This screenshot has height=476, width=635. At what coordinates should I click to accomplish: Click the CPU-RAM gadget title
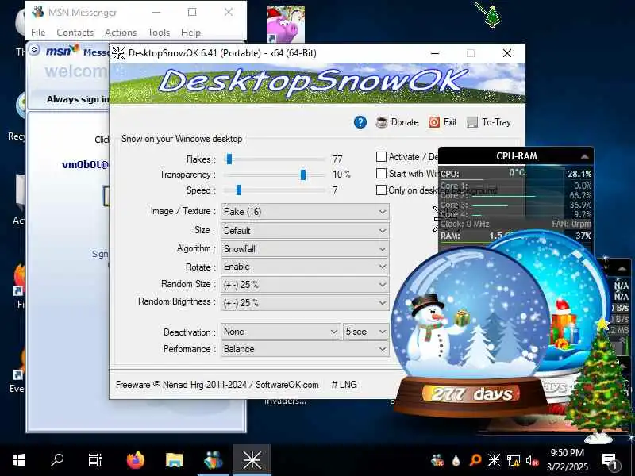click(x=517, y=156)
